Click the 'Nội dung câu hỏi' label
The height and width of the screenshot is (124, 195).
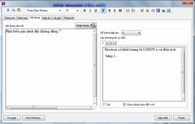15,26
